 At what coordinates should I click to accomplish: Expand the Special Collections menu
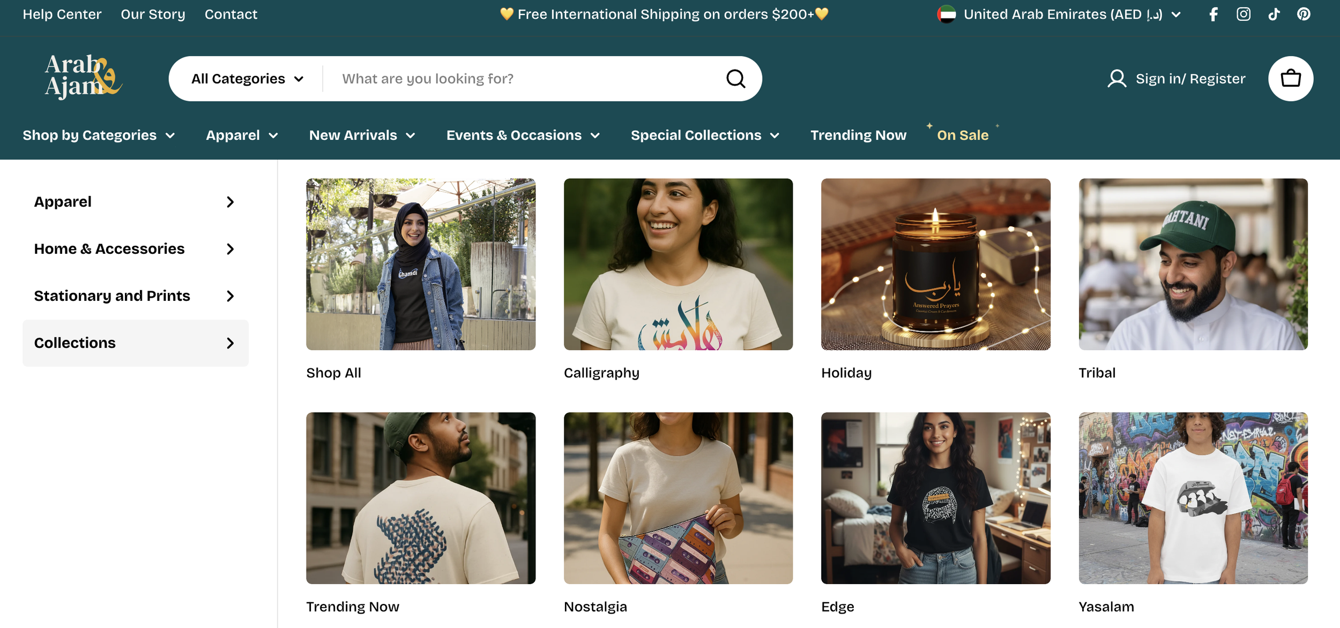click(705, 135)
